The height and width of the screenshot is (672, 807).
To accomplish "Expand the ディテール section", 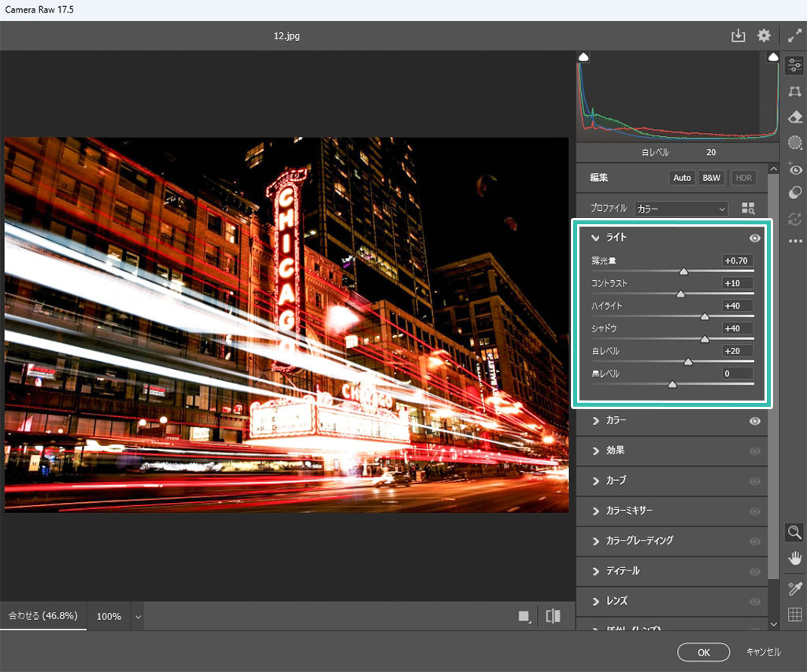I will 622,570.
